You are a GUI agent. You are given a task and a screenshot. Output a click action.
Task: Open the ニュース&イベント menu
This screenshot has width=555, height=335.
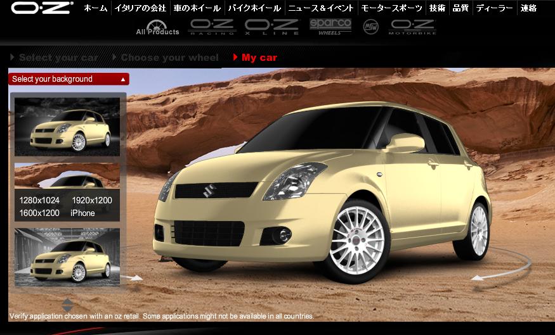click(321, 8)
